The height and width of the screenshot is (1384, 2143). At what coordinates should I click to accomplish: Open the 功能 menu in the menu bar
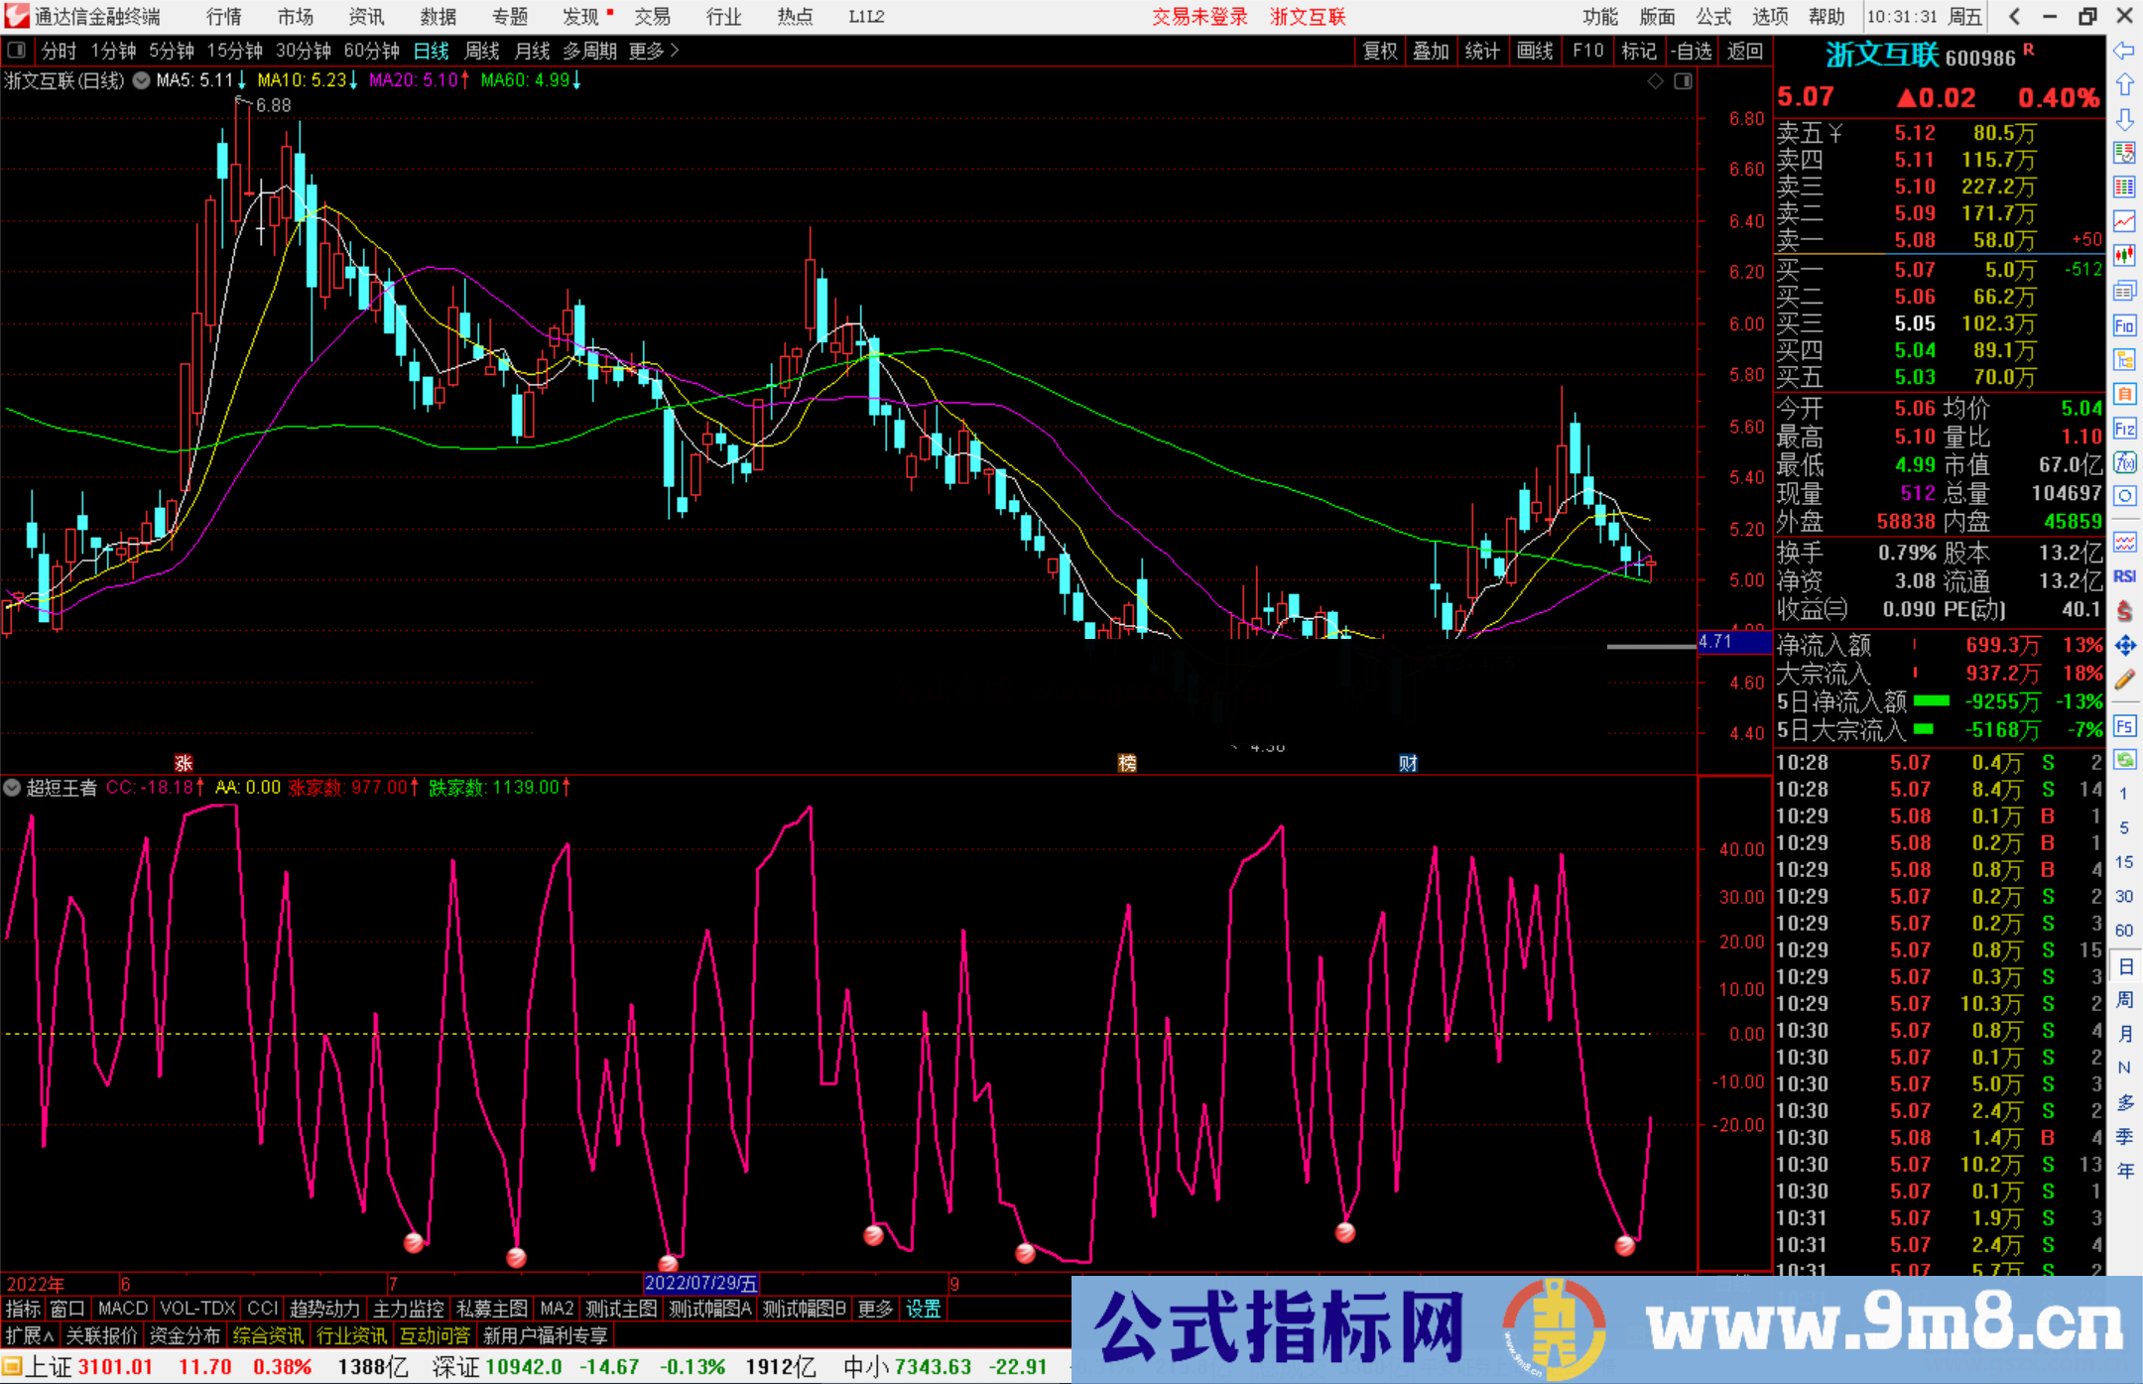tap(1602, 16)
